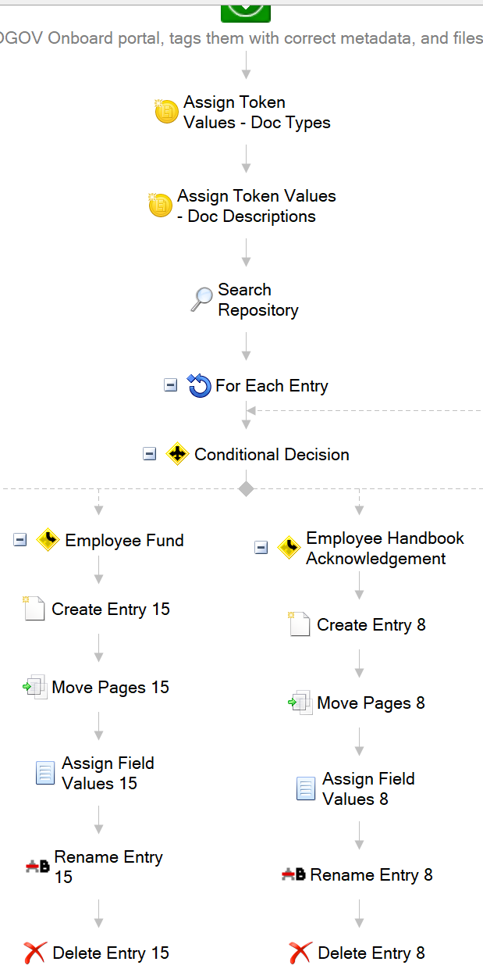Collapse the For Each Entry activity
This screenshot has height=976, width=483.
click(171, 384)
